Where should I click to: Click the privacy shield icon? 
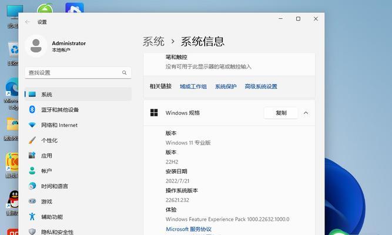pos(32,231)
